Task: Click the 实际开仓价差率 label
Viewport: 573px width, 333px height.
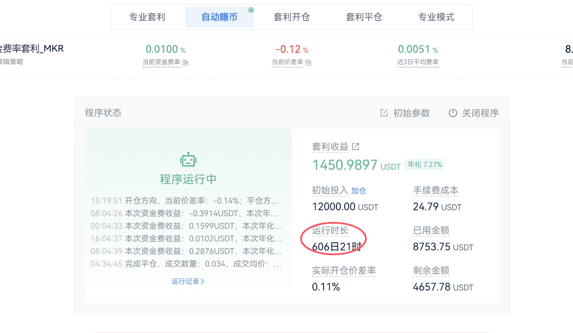Action: click(344, 271)
